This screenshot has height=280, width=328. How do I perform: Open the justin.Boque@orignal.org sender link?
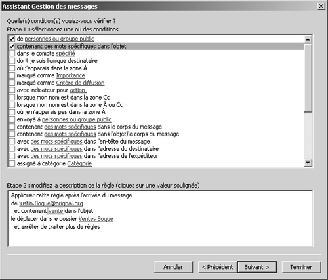[x=51, y=203]
